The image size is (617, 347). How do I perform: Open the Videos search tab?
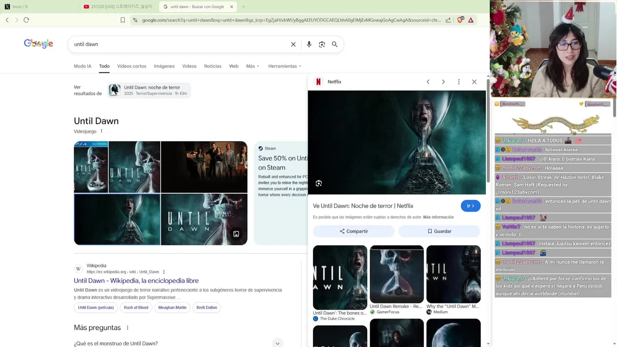[189, 66]
